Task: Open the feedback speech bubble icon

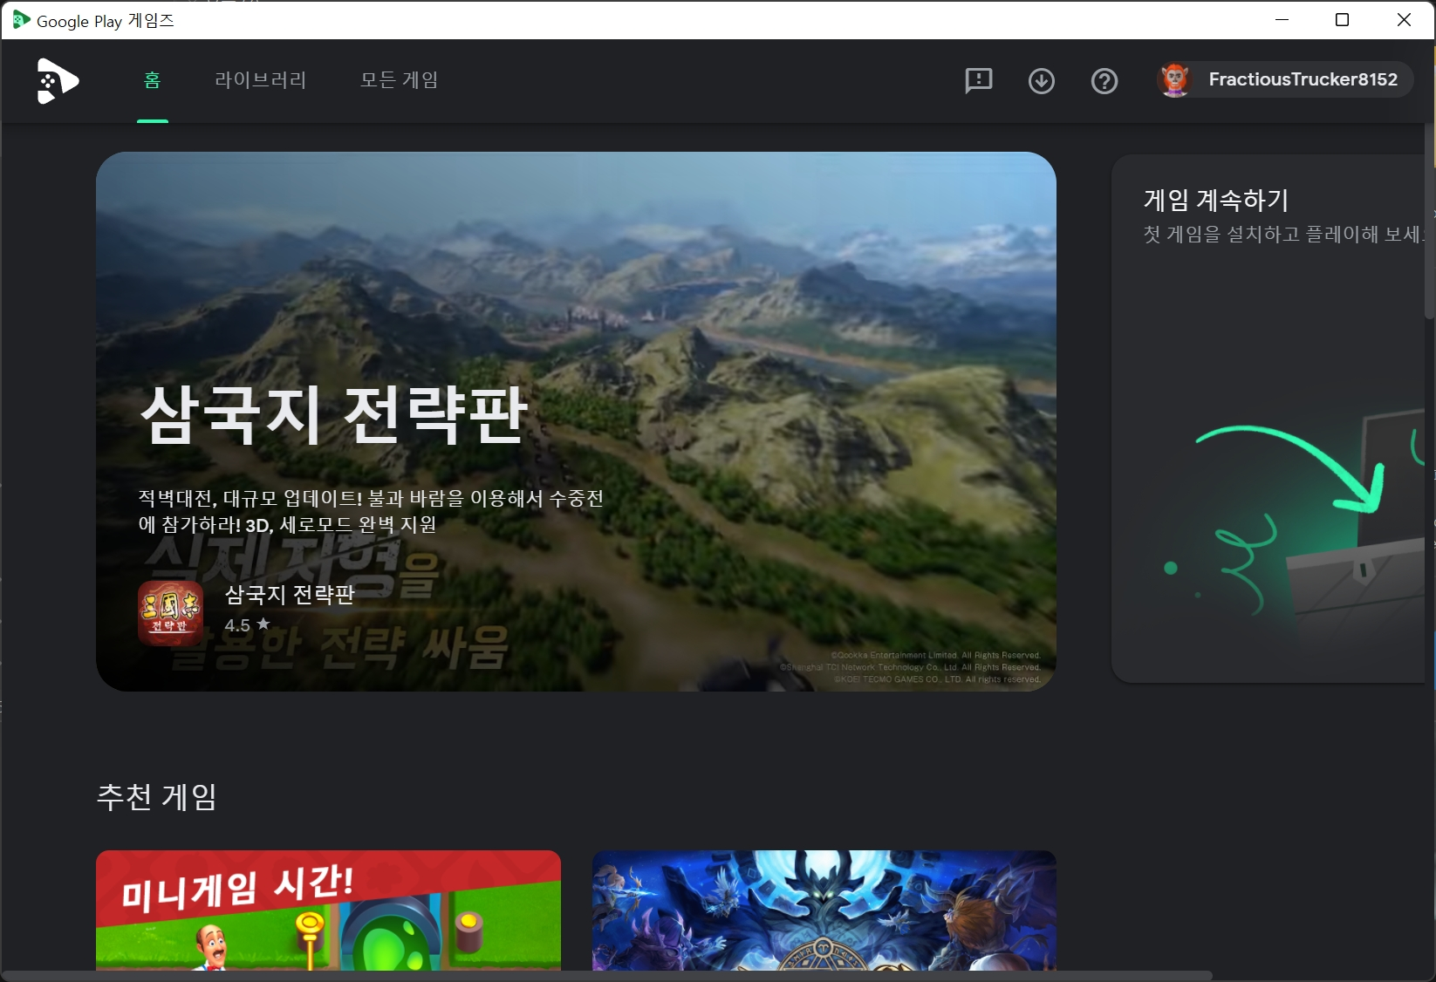Action: coord(978,81)
